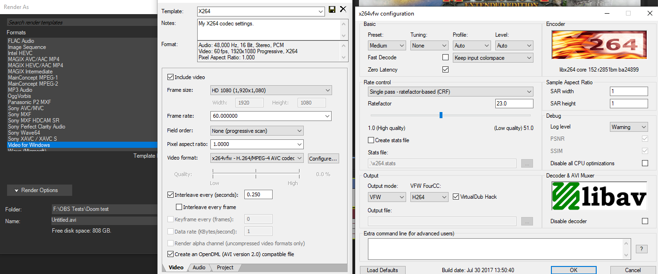
Task: Click the video Quality slider
Action: (255, 174)
